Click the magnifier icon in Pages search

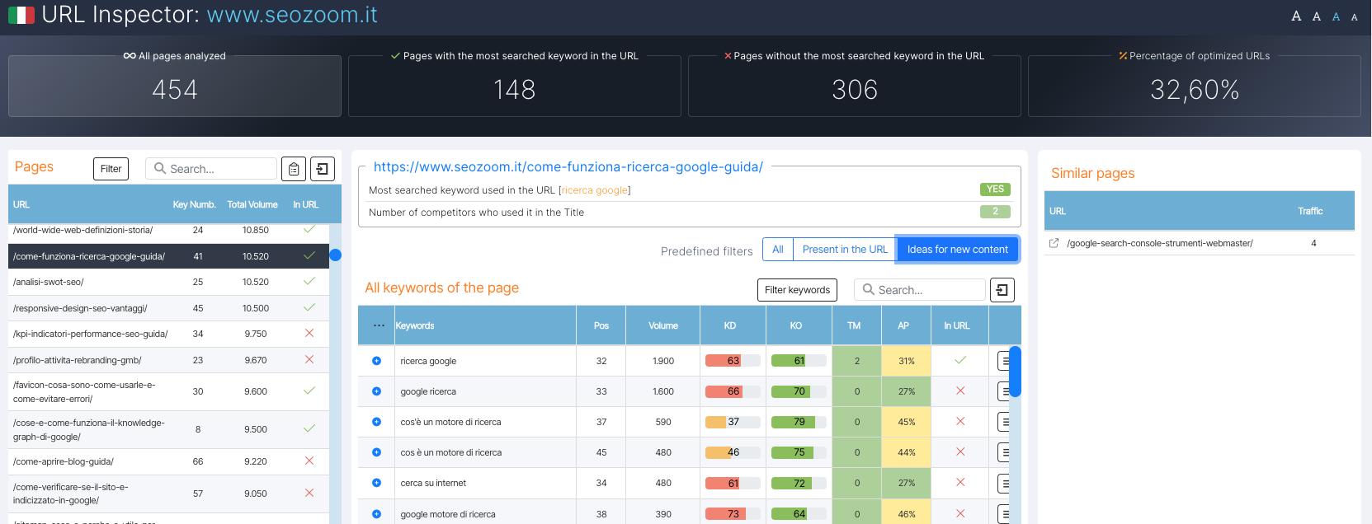pos(160,168)
